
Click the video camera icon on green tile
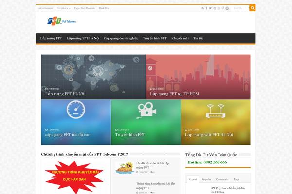(146, 110)
